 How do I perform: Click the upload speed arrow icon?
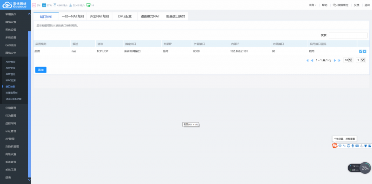coord(55,5)
